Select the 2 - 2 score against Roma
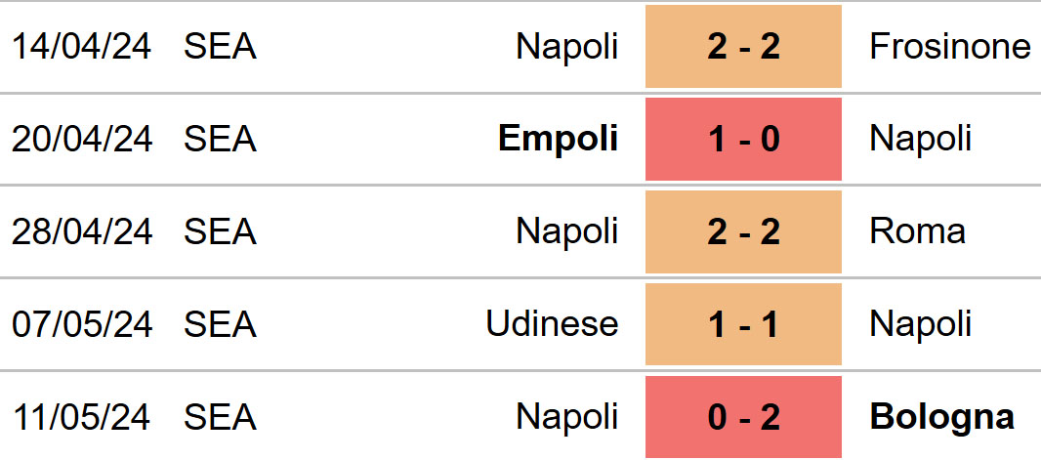The height and width of the screenshot is (460, 1041). coord(743,231)
